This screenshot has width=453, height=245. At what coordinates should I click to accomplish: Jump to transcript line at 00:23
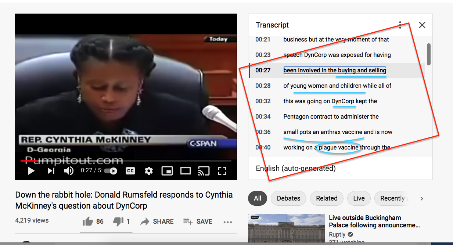[x=337, y=55]
